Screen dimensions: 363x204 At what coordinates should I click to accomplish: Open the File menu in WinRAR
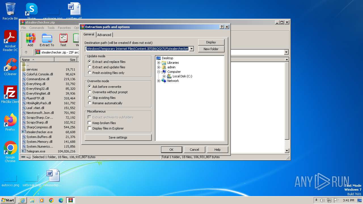(x=24, y=28)
